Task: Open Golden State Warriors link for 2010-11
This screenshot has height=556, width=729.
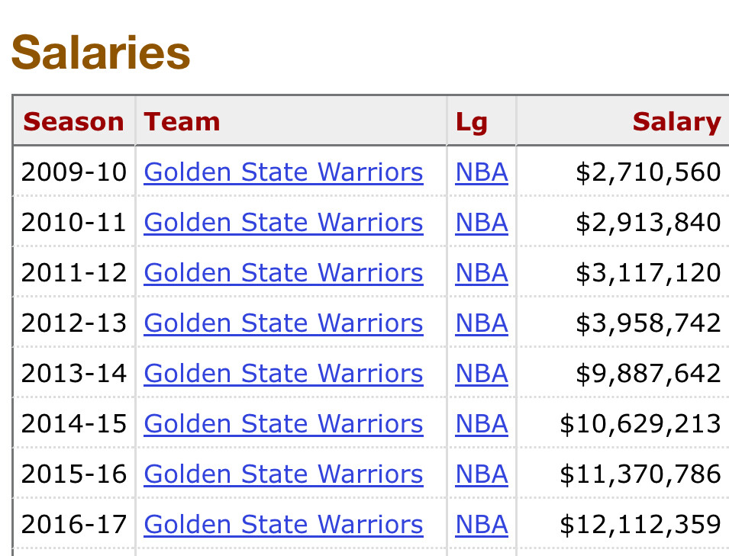Action: point(283,223)
